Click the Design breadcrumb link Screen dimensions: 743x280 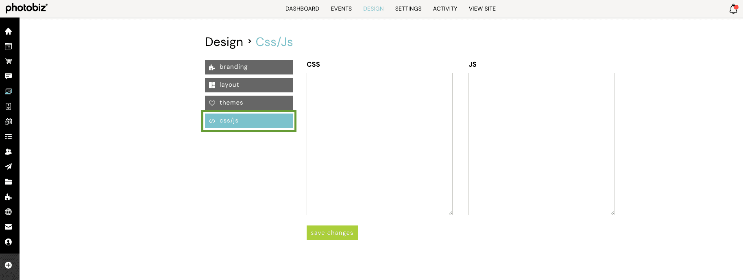tap(224, 42)
